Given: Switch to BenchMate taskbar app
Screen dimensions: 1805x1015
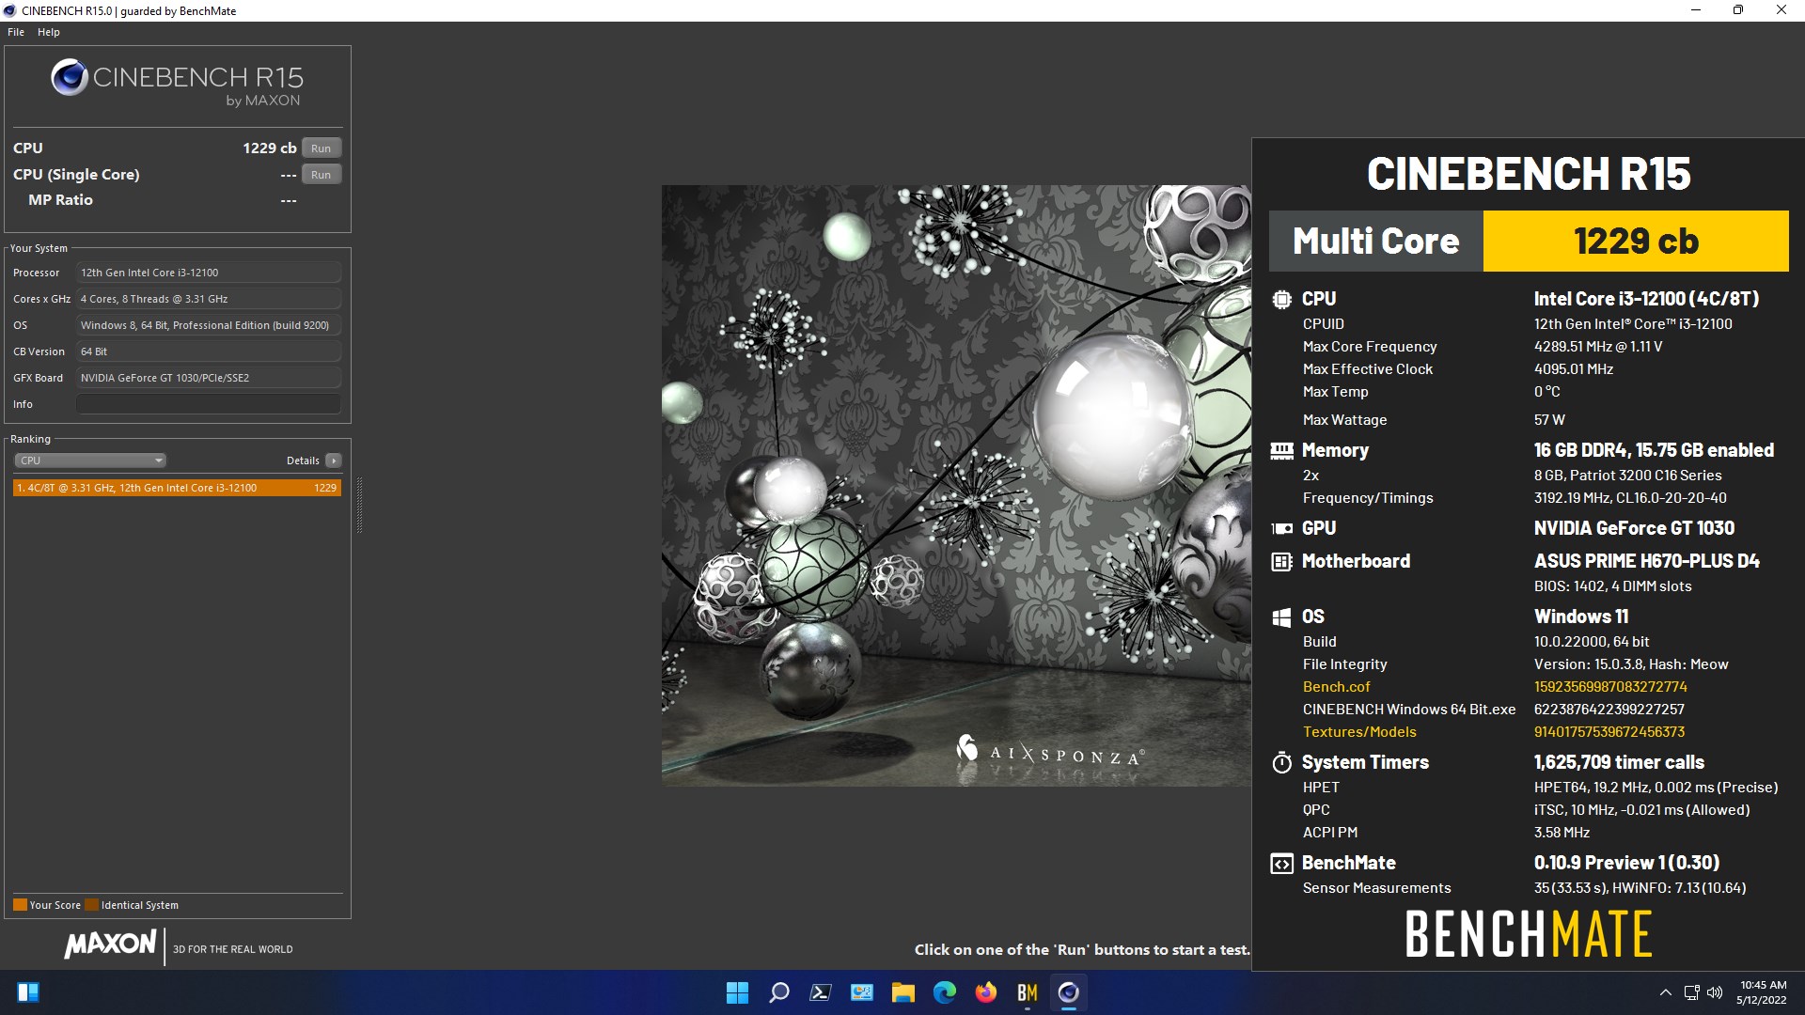Looking at the screenshot, I should 1027,992.
